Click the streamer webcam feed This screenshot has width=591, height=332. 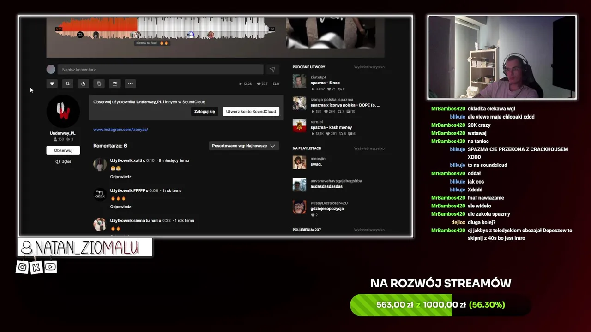click(502, 57)
